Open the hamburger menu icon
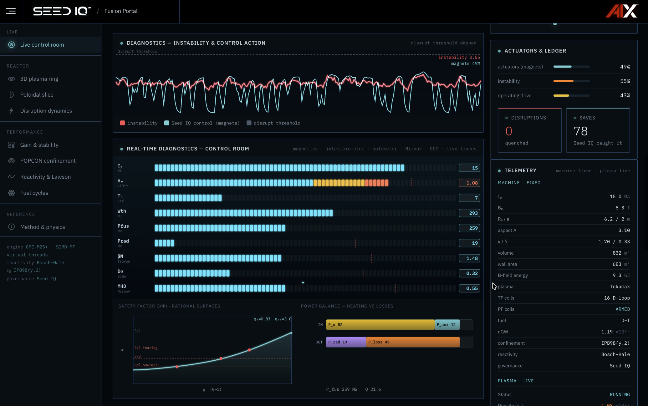 click(11, 11)
